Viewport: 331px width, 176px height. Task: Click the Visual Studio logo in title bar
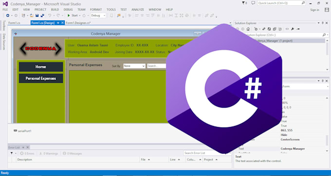click(x=5, y=4)
